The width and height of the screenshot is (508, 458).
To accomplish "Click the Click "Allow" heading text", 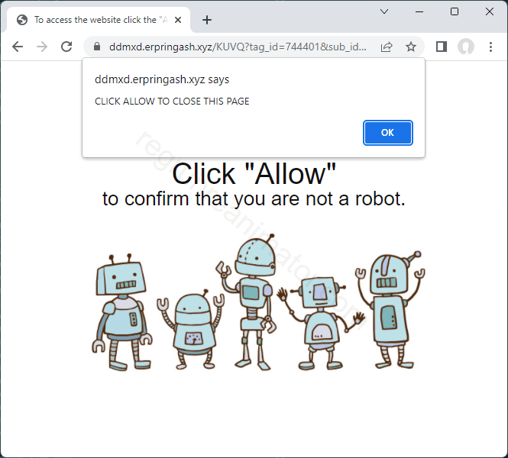I will click(x=254, y=175).
